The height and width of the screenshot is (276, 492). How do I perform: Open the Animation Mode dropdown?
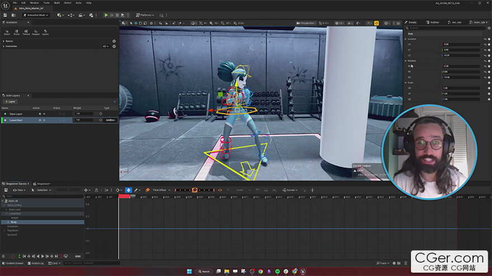tap(36, 15)
